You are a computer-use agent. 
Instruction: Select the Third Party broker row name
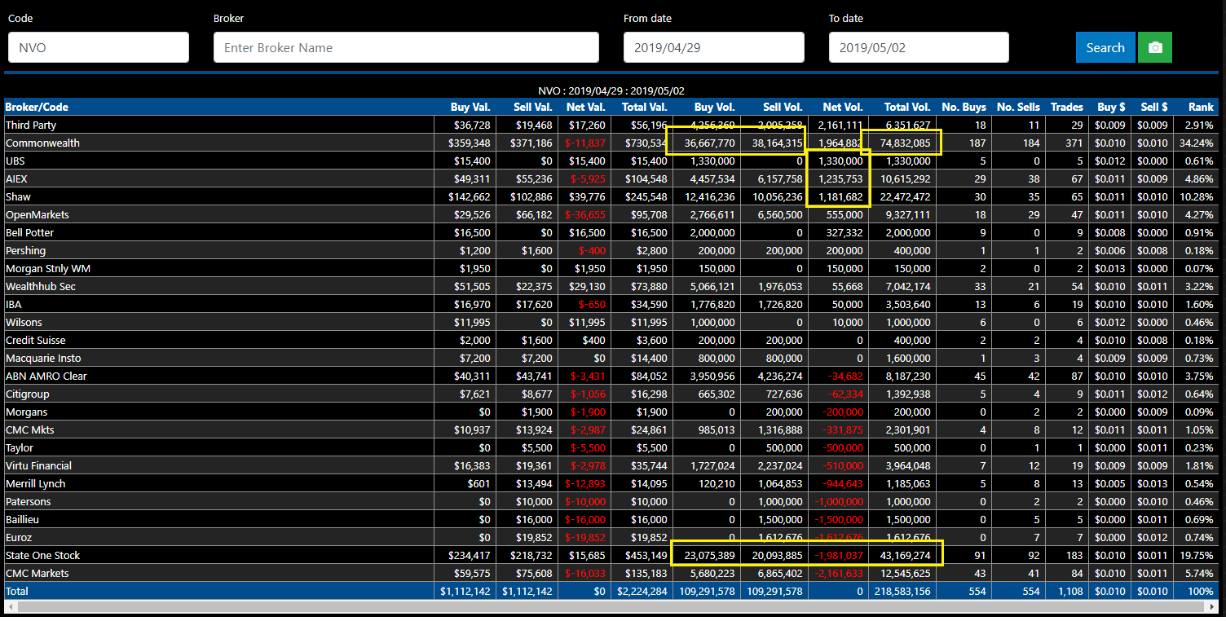[x=31, y=125]
